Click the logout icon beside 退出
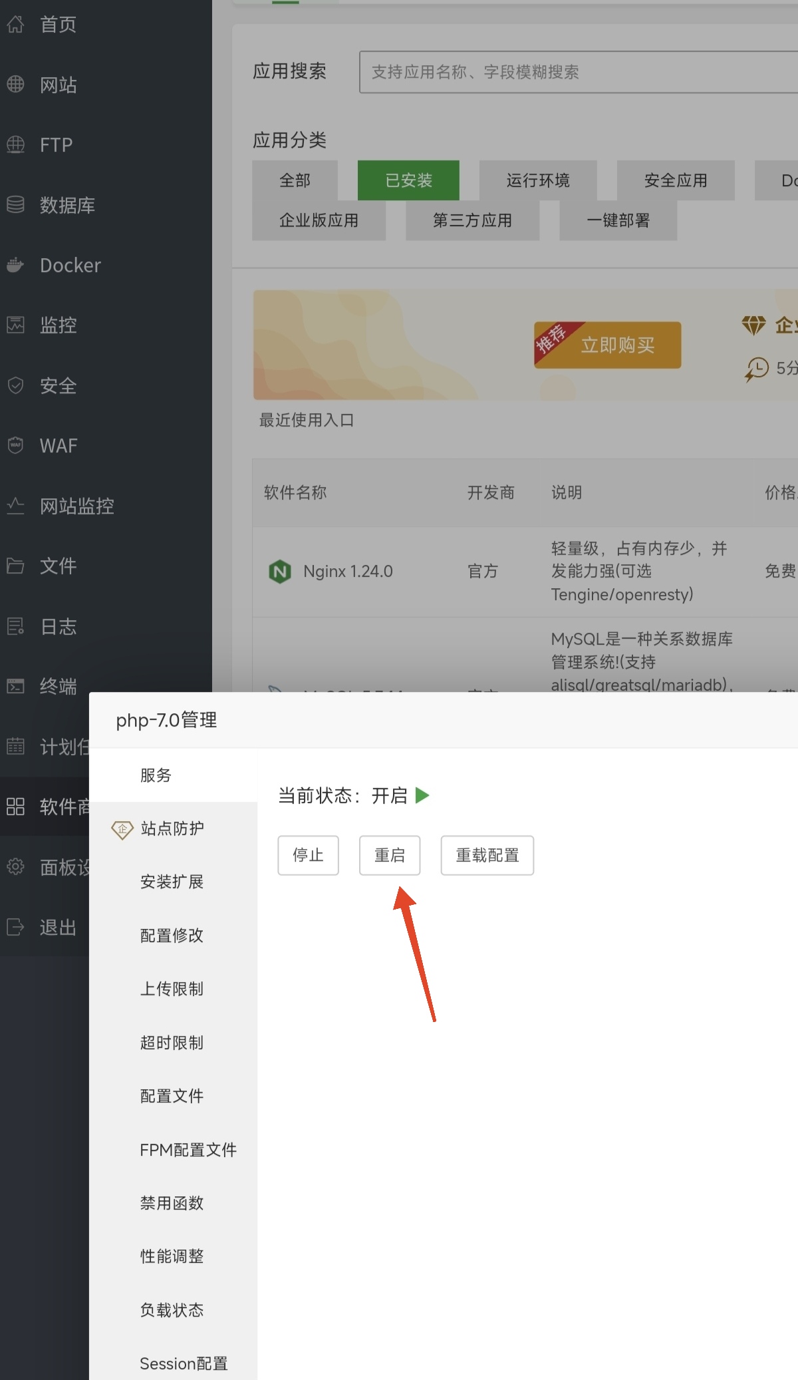The image size is (798, 1380). click(x=15, y=927)
